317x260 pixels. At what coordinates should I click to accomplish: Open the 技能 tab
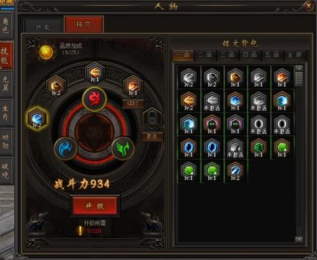tap(44, 27)
